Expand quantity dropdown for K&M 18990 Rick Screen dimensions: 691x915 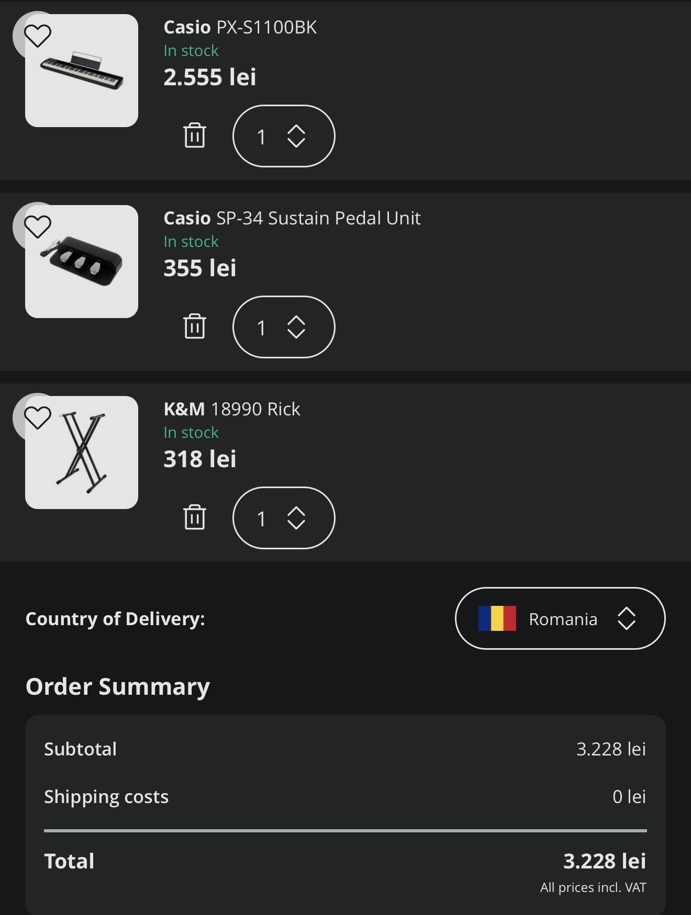[x=283, y=518]
